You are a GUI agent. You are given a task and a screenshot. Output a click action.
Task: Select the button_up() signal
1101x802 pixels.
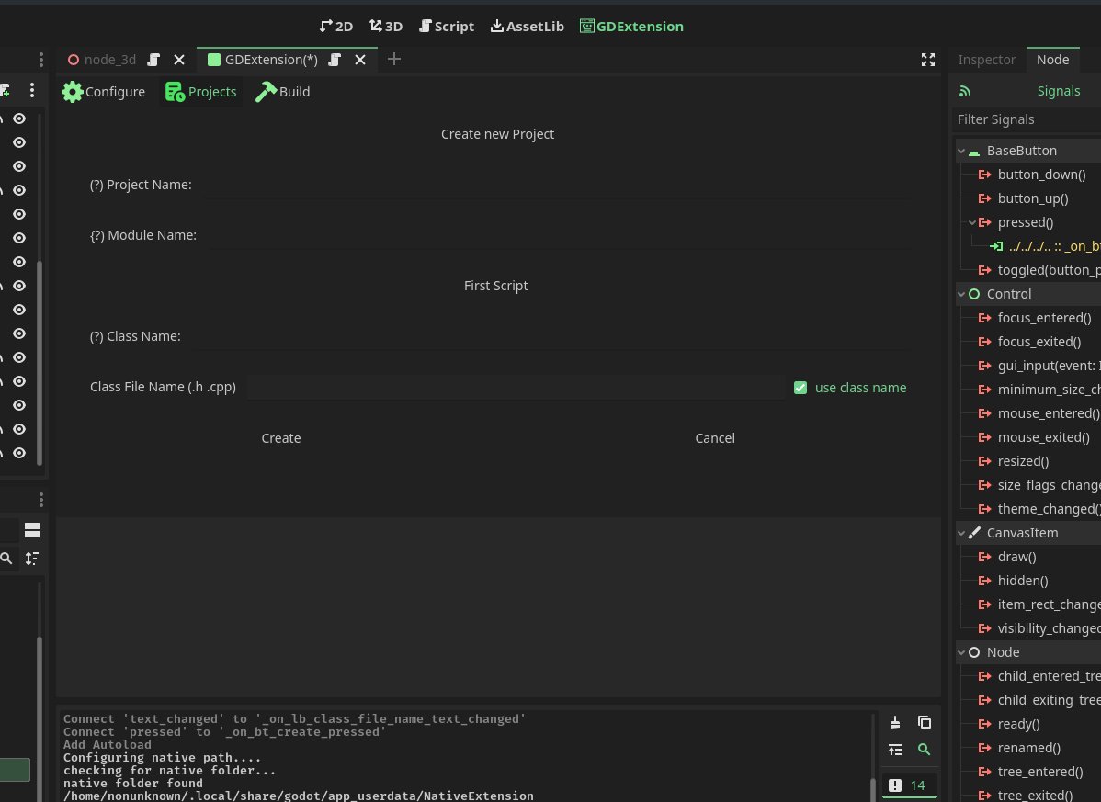pyautogui.click(x=1032, y=198)
